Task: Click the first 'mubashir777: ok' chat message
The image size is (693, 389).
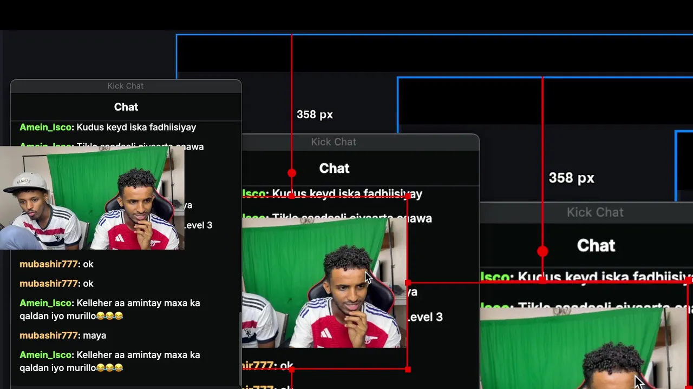Action: pos(56,264)
